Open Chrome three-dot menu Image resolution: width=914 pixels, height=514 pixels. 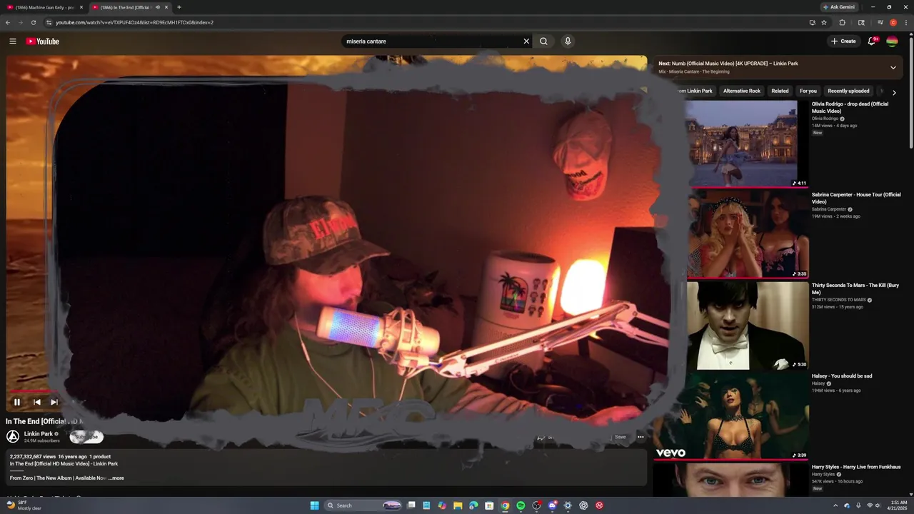click(905, 22)
